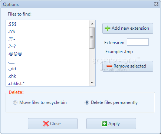Click the Remove selected button
The height and width of the screenshot is (134, 161).
coord(128,66)
